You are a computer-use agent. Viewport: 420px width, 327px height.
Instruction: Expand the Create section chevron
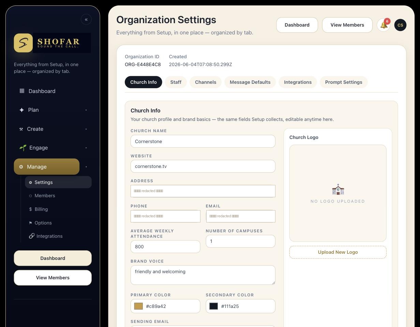coord(86,129)
